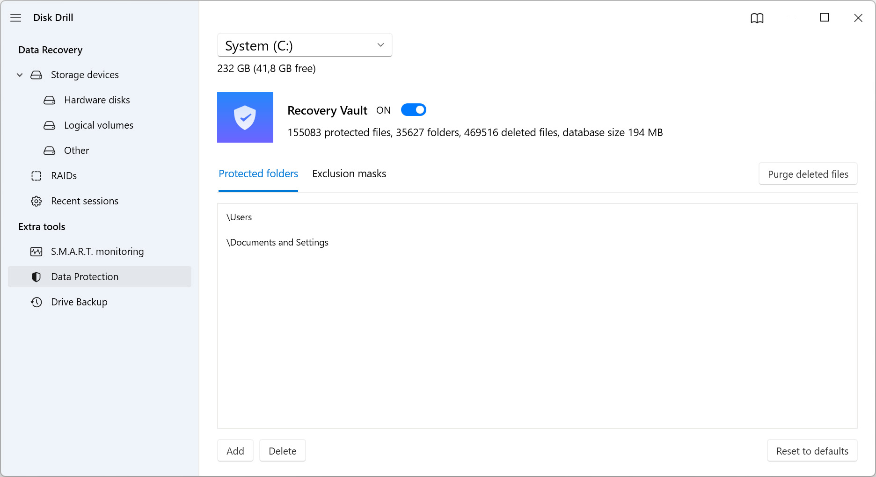Viewport: 876px width, 477px height.
Task: Click the Recent sessions gear icon
Action: pyautogui.click(x=36, y=201)
